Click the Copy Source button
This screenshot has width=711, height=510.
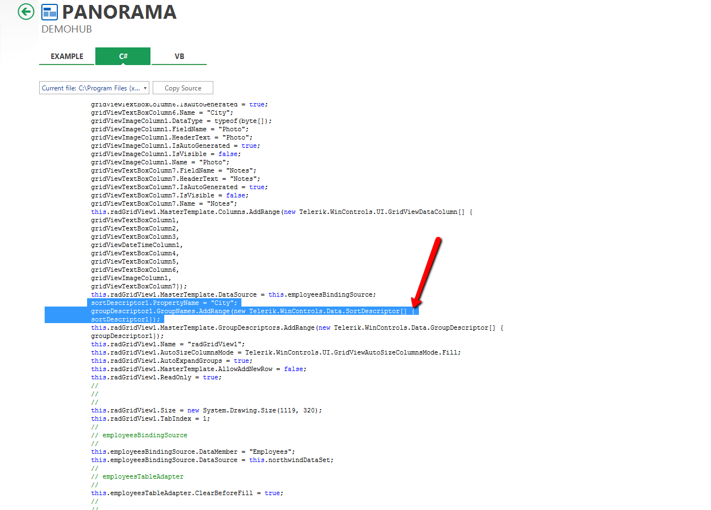point(183,88)
